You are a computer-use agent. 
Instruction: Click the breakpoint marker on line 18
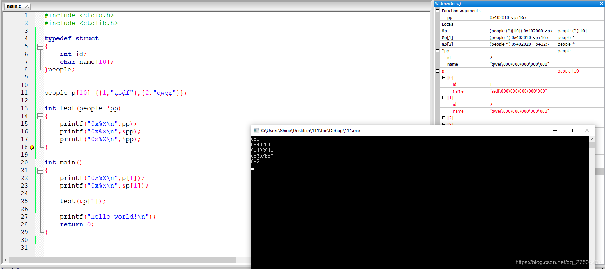[x=32, y=147]
